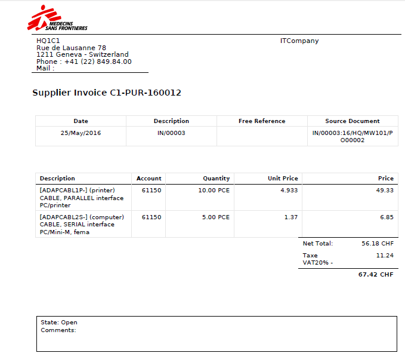
Task: Click the 'ITCompany' supplier name
Action: 299,41
